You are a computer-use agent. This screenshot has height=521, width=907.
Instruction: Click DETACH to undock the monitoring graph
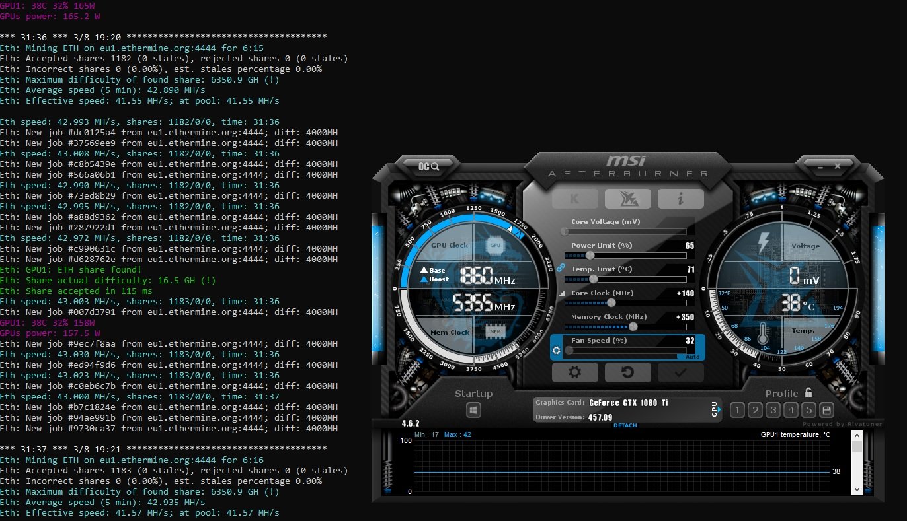(x=625, y=425)
